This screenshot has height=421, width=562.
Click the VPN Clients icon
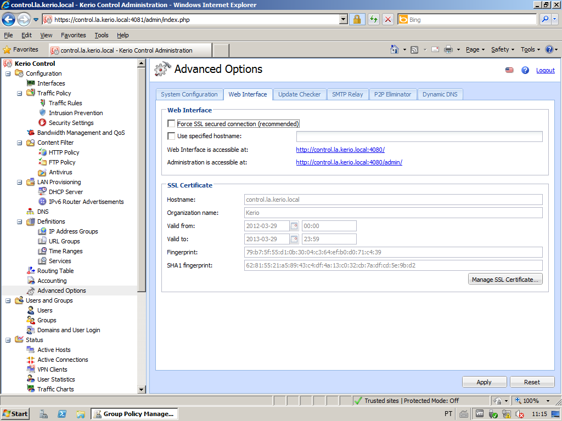coord(31,369)
